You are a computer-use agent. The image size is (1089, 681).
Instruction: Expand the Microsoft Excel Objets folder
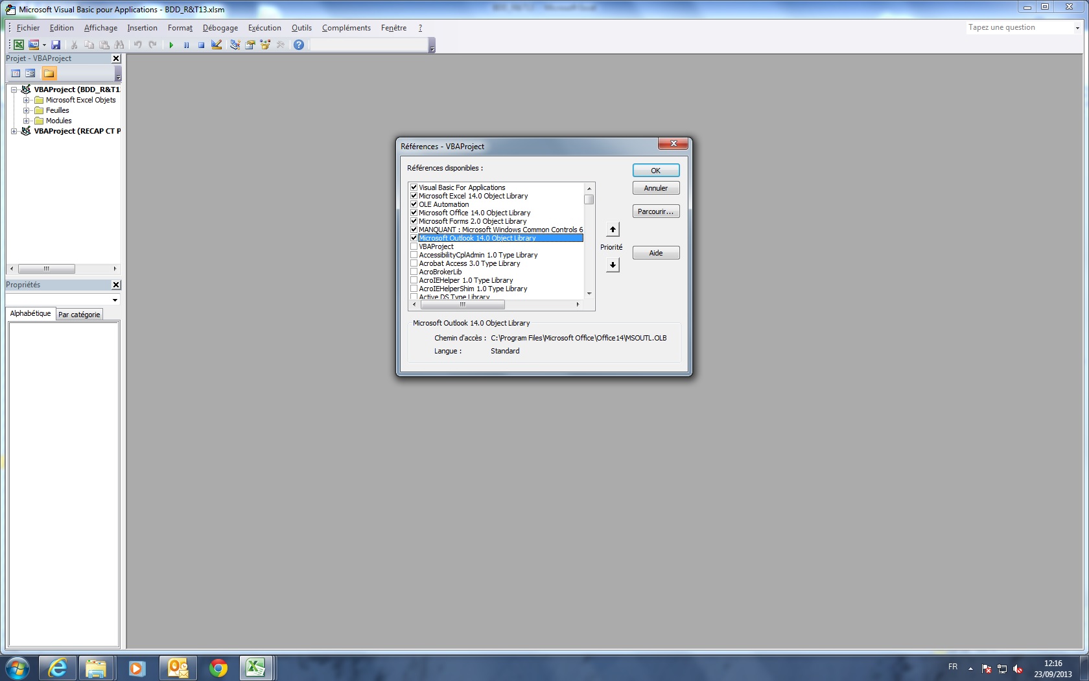(26, 100)
